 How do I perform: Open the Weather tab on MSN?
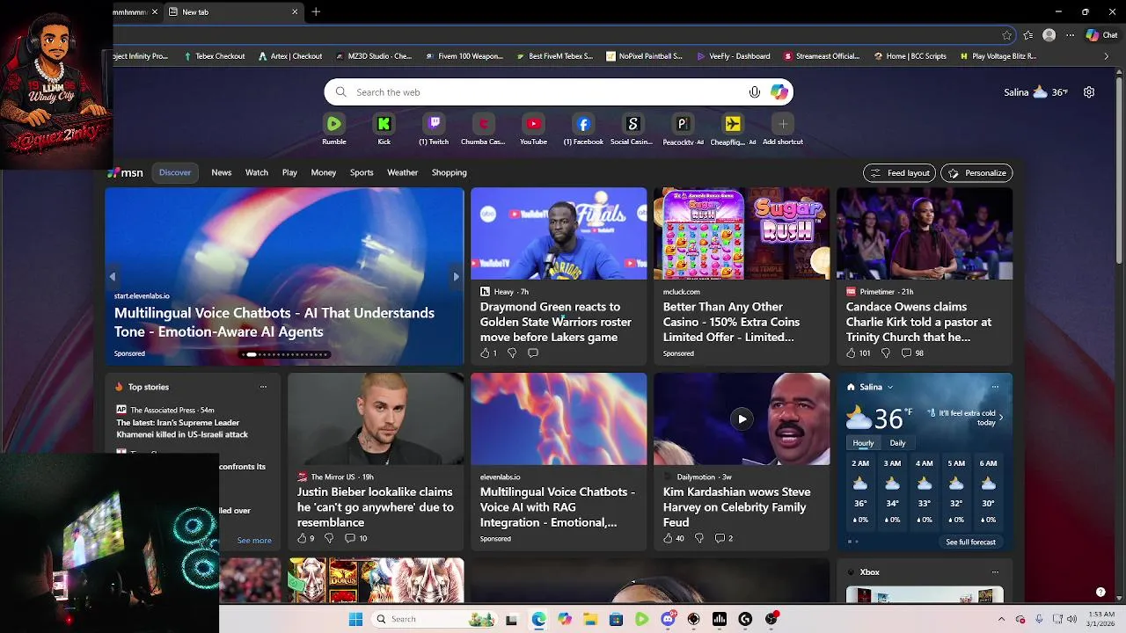[403, 172]
